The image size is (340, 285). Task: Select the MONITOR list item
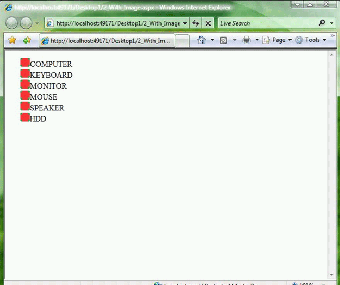tap(48, 86)
